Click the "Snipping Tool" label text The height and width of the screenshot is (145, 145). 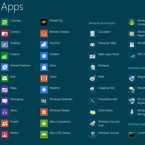coord(106,88)
